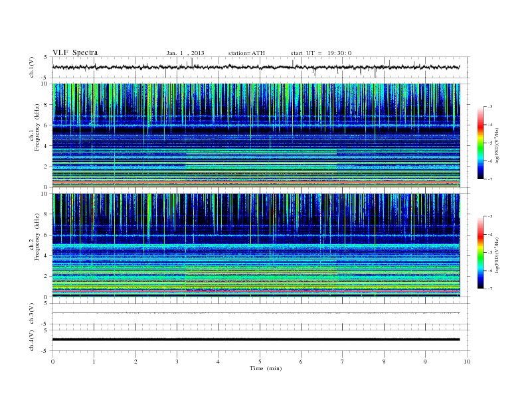Click the ch.4(V) axis label

[x=32, y=340]
